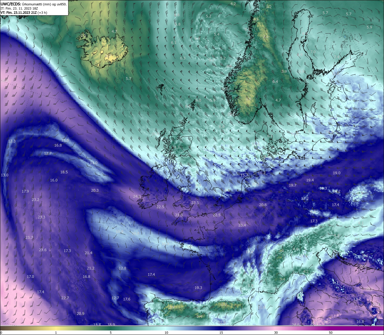Click the map value 23.6
Screen dimensions: 384x335
pos(43,250)
